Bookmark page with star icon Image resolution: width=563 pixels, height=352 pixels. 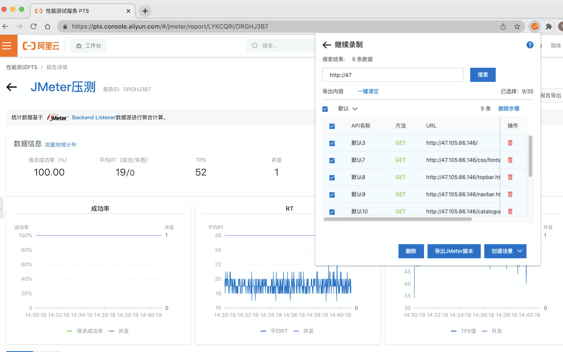point(517,26)
